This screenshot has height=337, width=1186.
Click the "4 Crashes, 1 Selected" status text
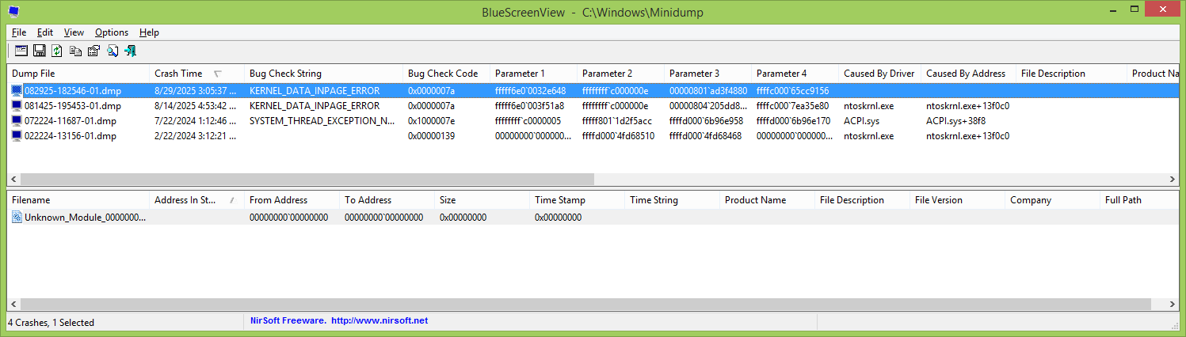tap(51, 323)
